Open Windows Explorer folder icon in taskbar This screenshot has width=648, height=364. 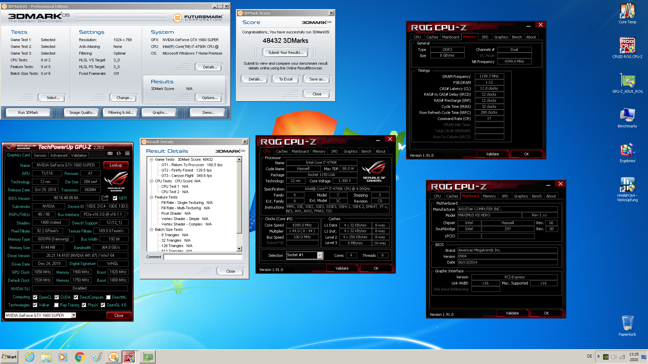pos(46,357)
